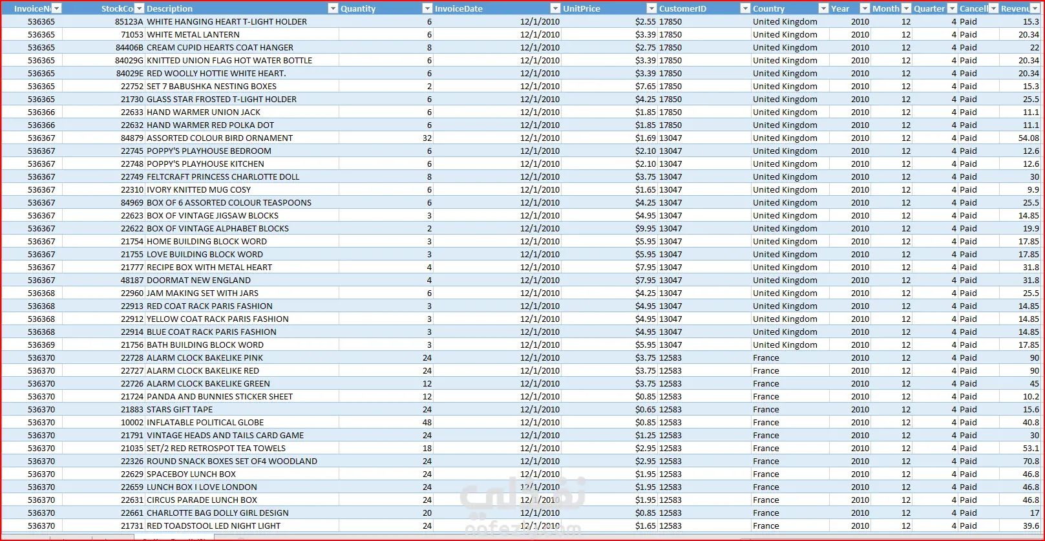Select cell 'ALARM CLOCK BAKELIKE PINK'
The image size is (1045, 541).
point(242,357)
